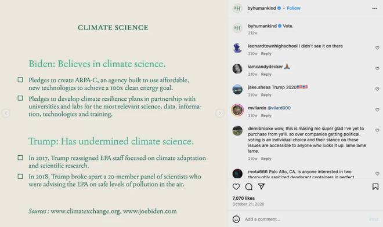The width and height of the screenshot is (383, 227).
Task: Click the Add a comment field
Action: point(305,219)
